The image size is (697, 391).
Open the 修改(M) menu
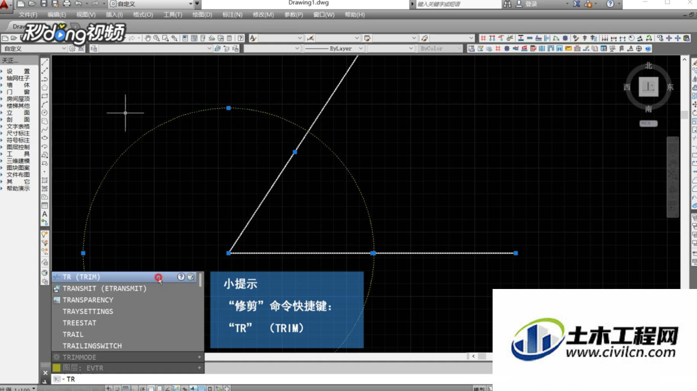pos(263,15)
